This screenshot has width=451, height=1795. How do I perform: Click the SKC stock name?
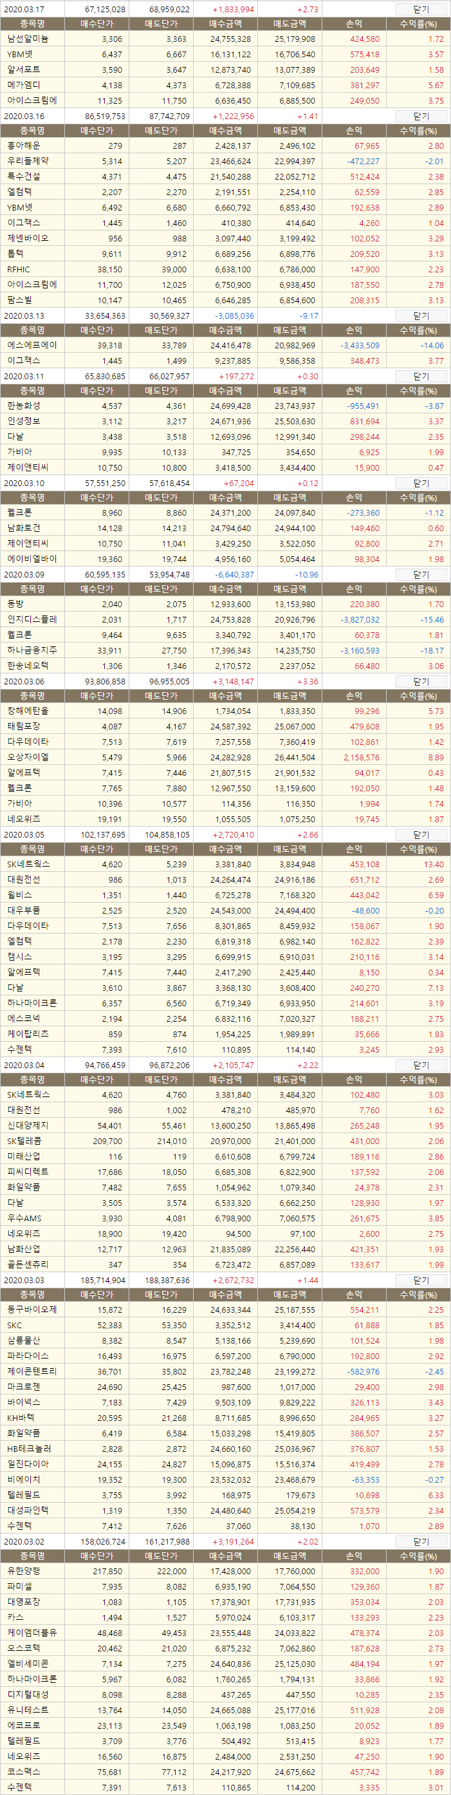15,1326
